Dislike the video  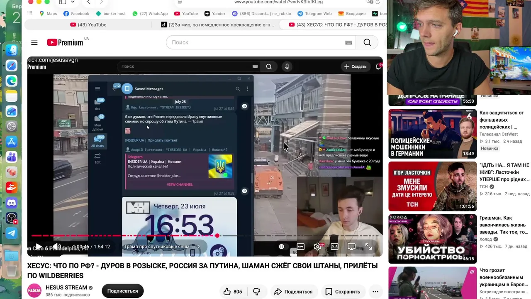[257, 292]
